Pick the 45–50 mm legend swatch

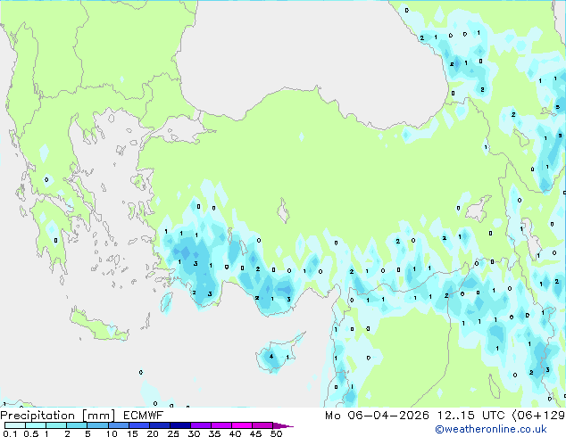(262, 425)
